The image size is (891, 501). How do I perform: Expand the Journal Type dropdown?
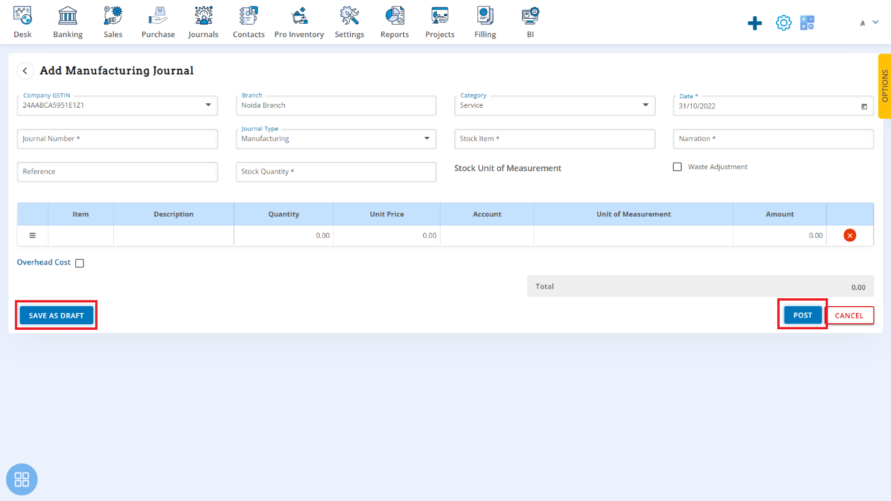pyautogui.click(x=427, y=138)
